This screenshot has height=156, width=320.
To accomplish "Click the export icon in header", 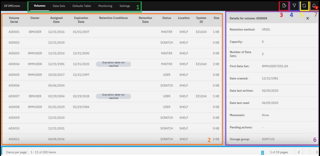I will click(x=284, y=6).
